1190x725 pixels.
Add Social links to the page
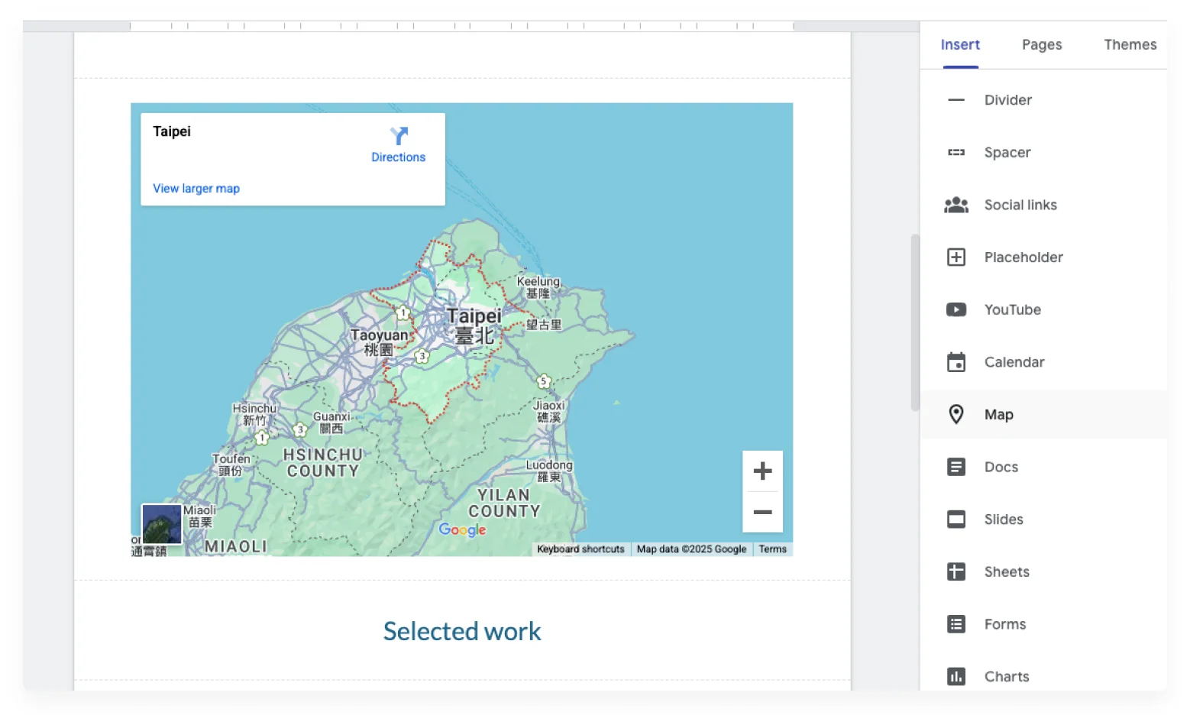pos(1043,205)
